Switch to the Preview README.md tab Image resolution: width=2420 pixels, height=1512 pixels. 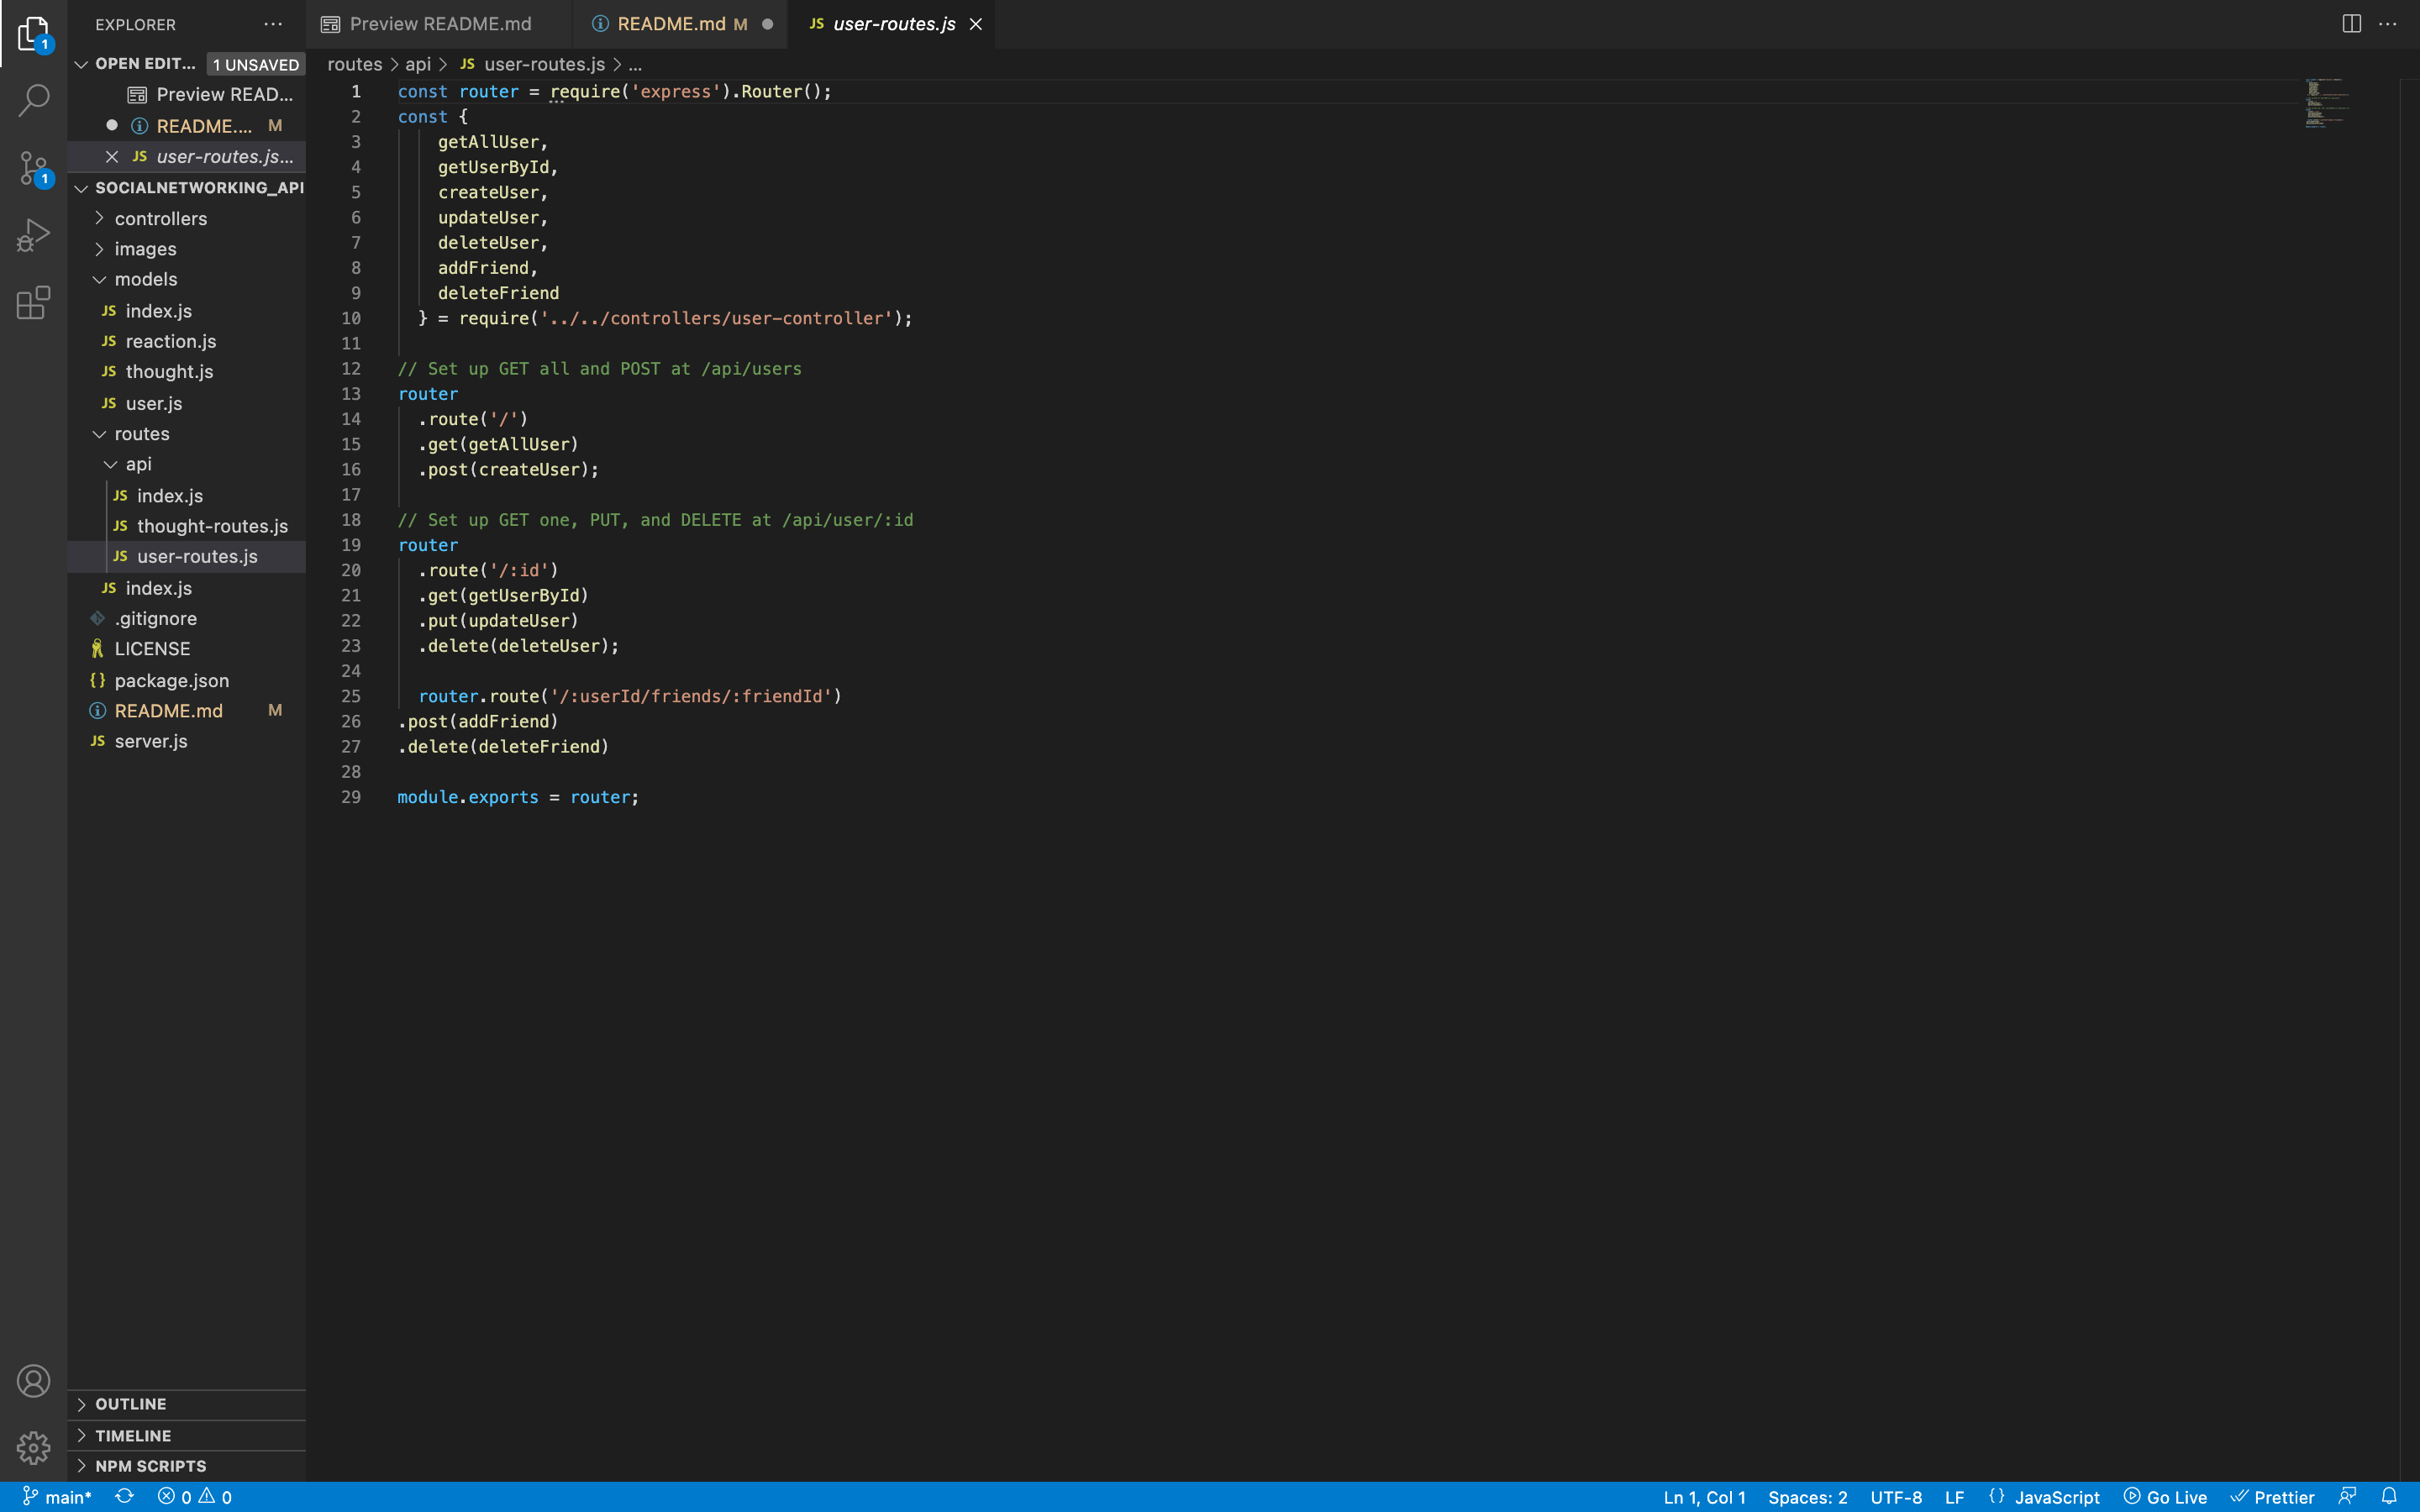(440, 24)
